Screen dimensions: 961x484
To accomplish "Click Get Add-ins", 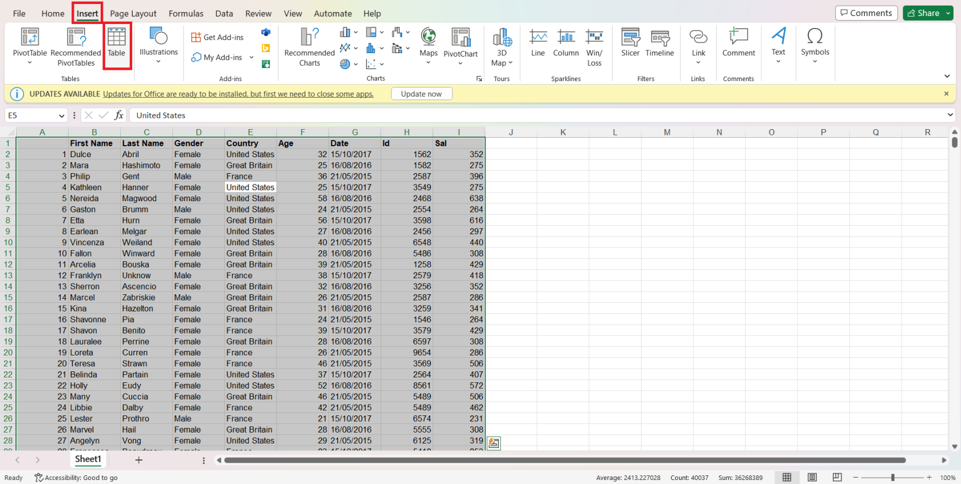I will tap(217, 37).
